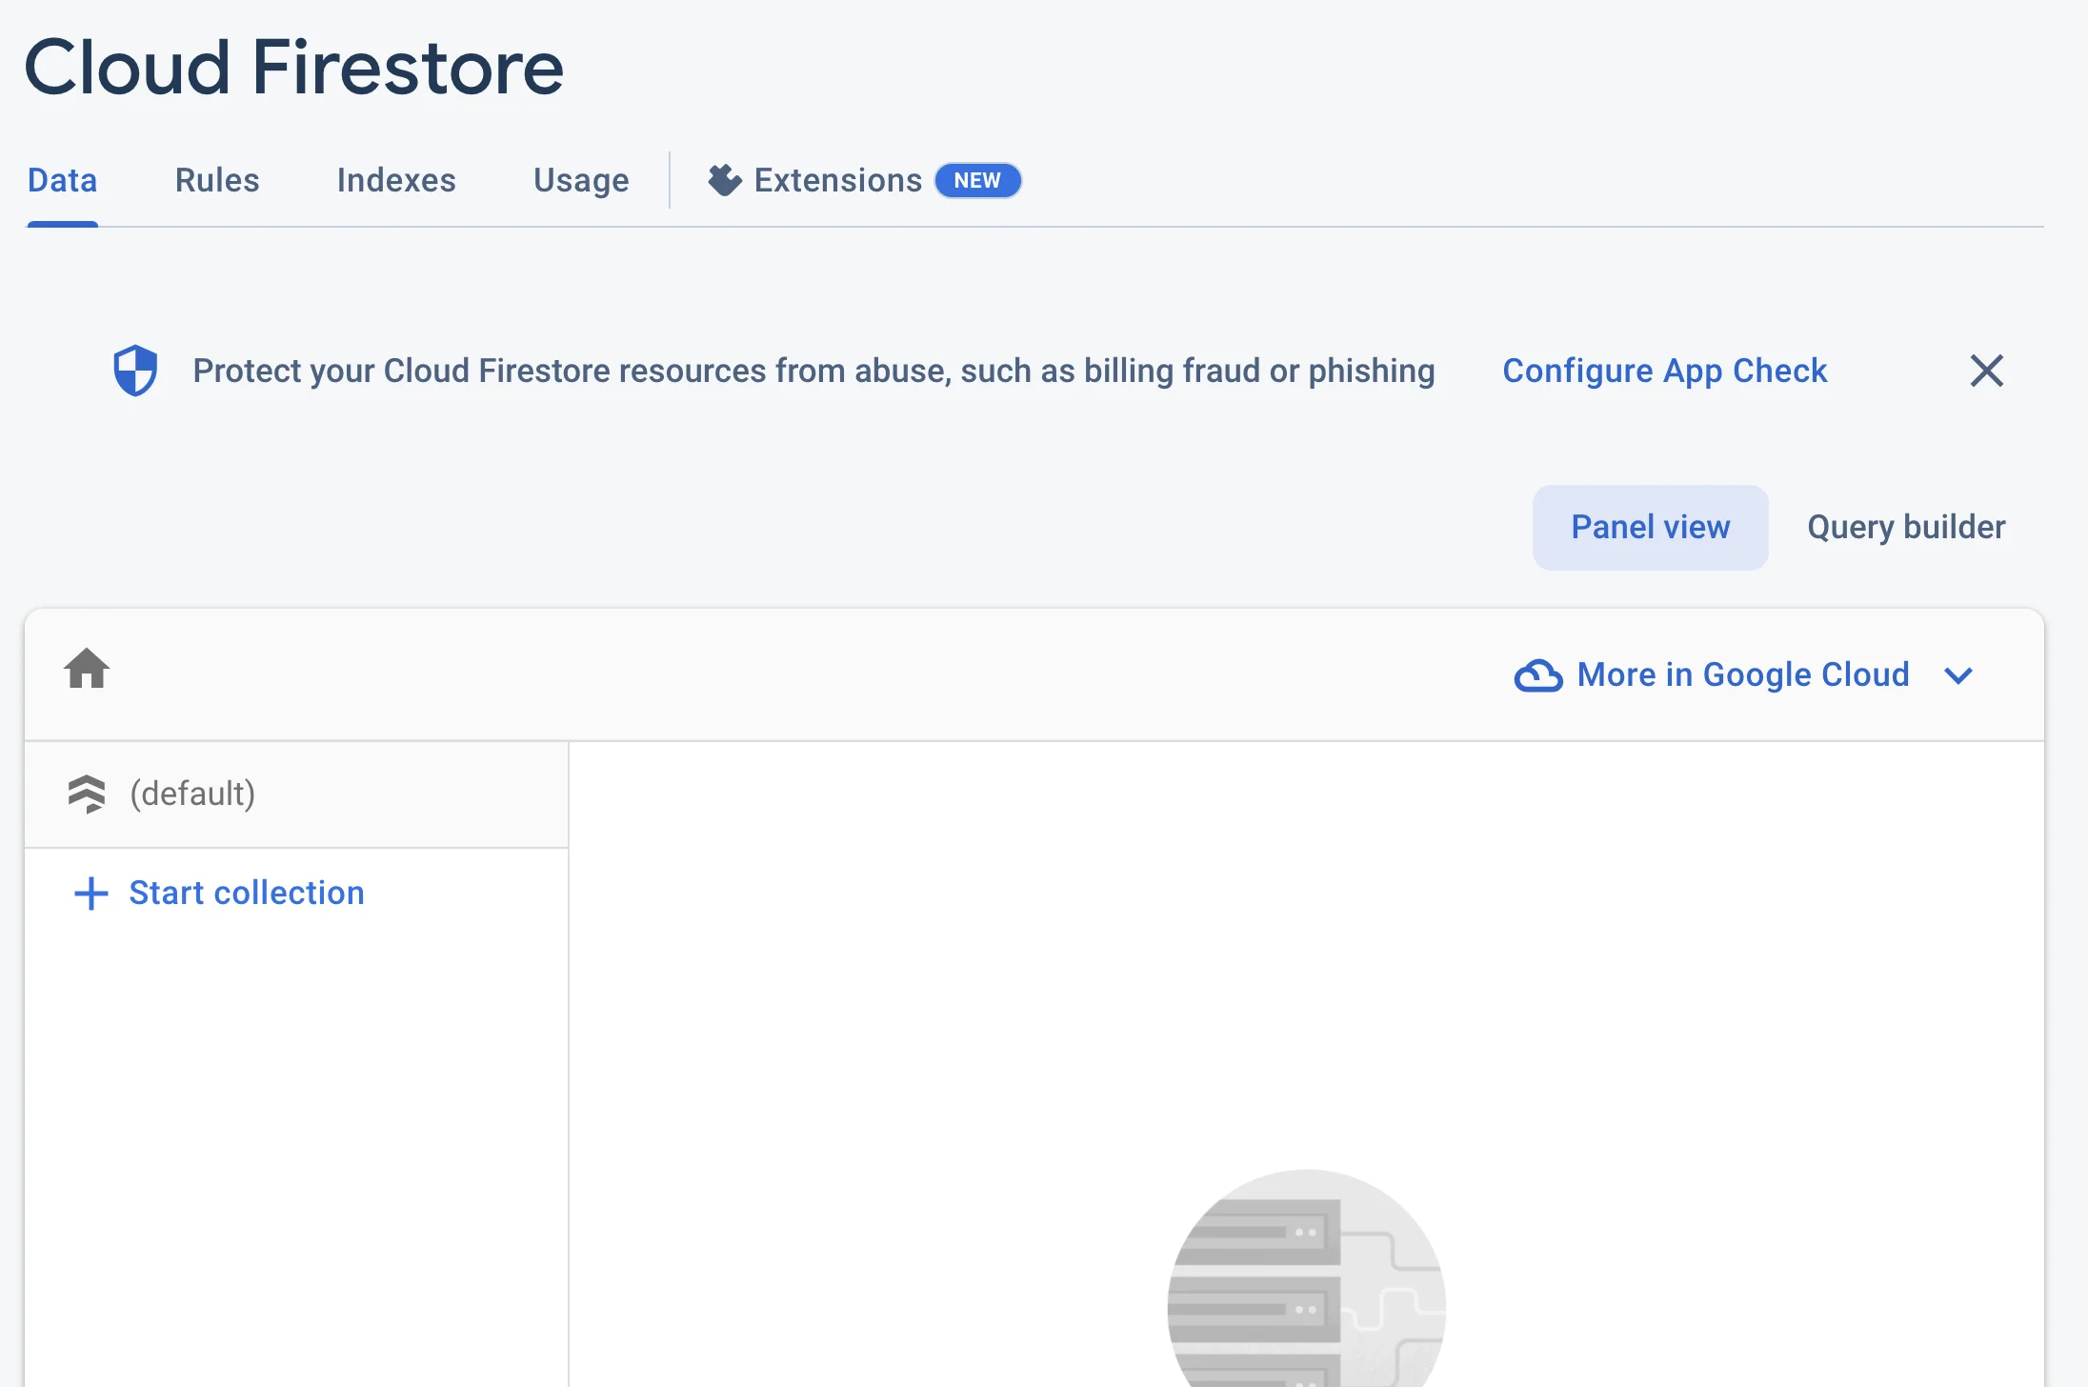2088x1387 pixels.
Task: Select the (default) database row
Action: point(297,794)
